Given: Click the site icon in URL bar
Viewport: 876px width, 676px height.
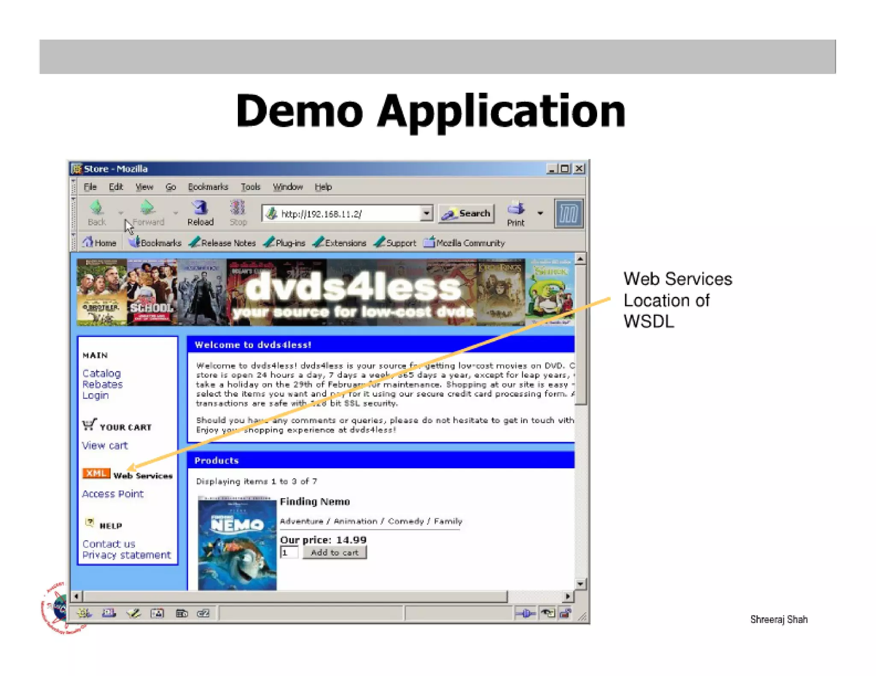Looking at the screenshot, I should (271, 213).
